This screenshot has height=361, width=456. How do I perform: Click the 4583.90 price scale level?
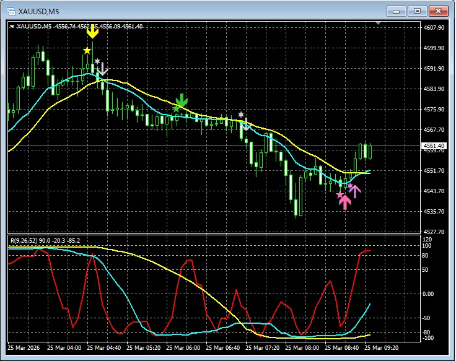point(434,89)
